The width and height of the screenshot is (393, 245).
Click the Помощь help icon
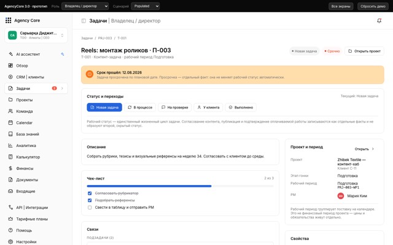[10, 230]
